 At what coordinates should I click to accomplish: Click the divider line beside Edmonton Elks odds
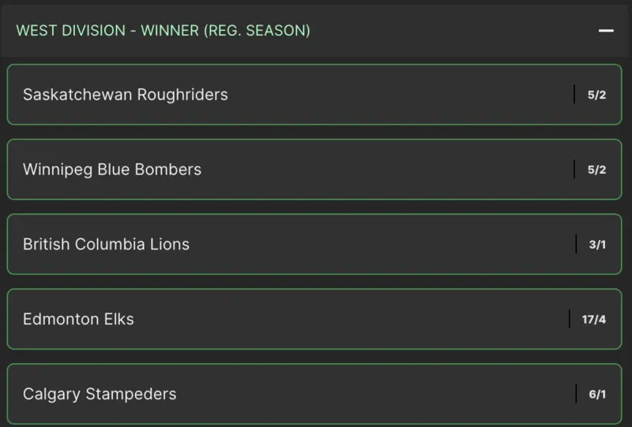pyautogui.click(x=570, y=320)
